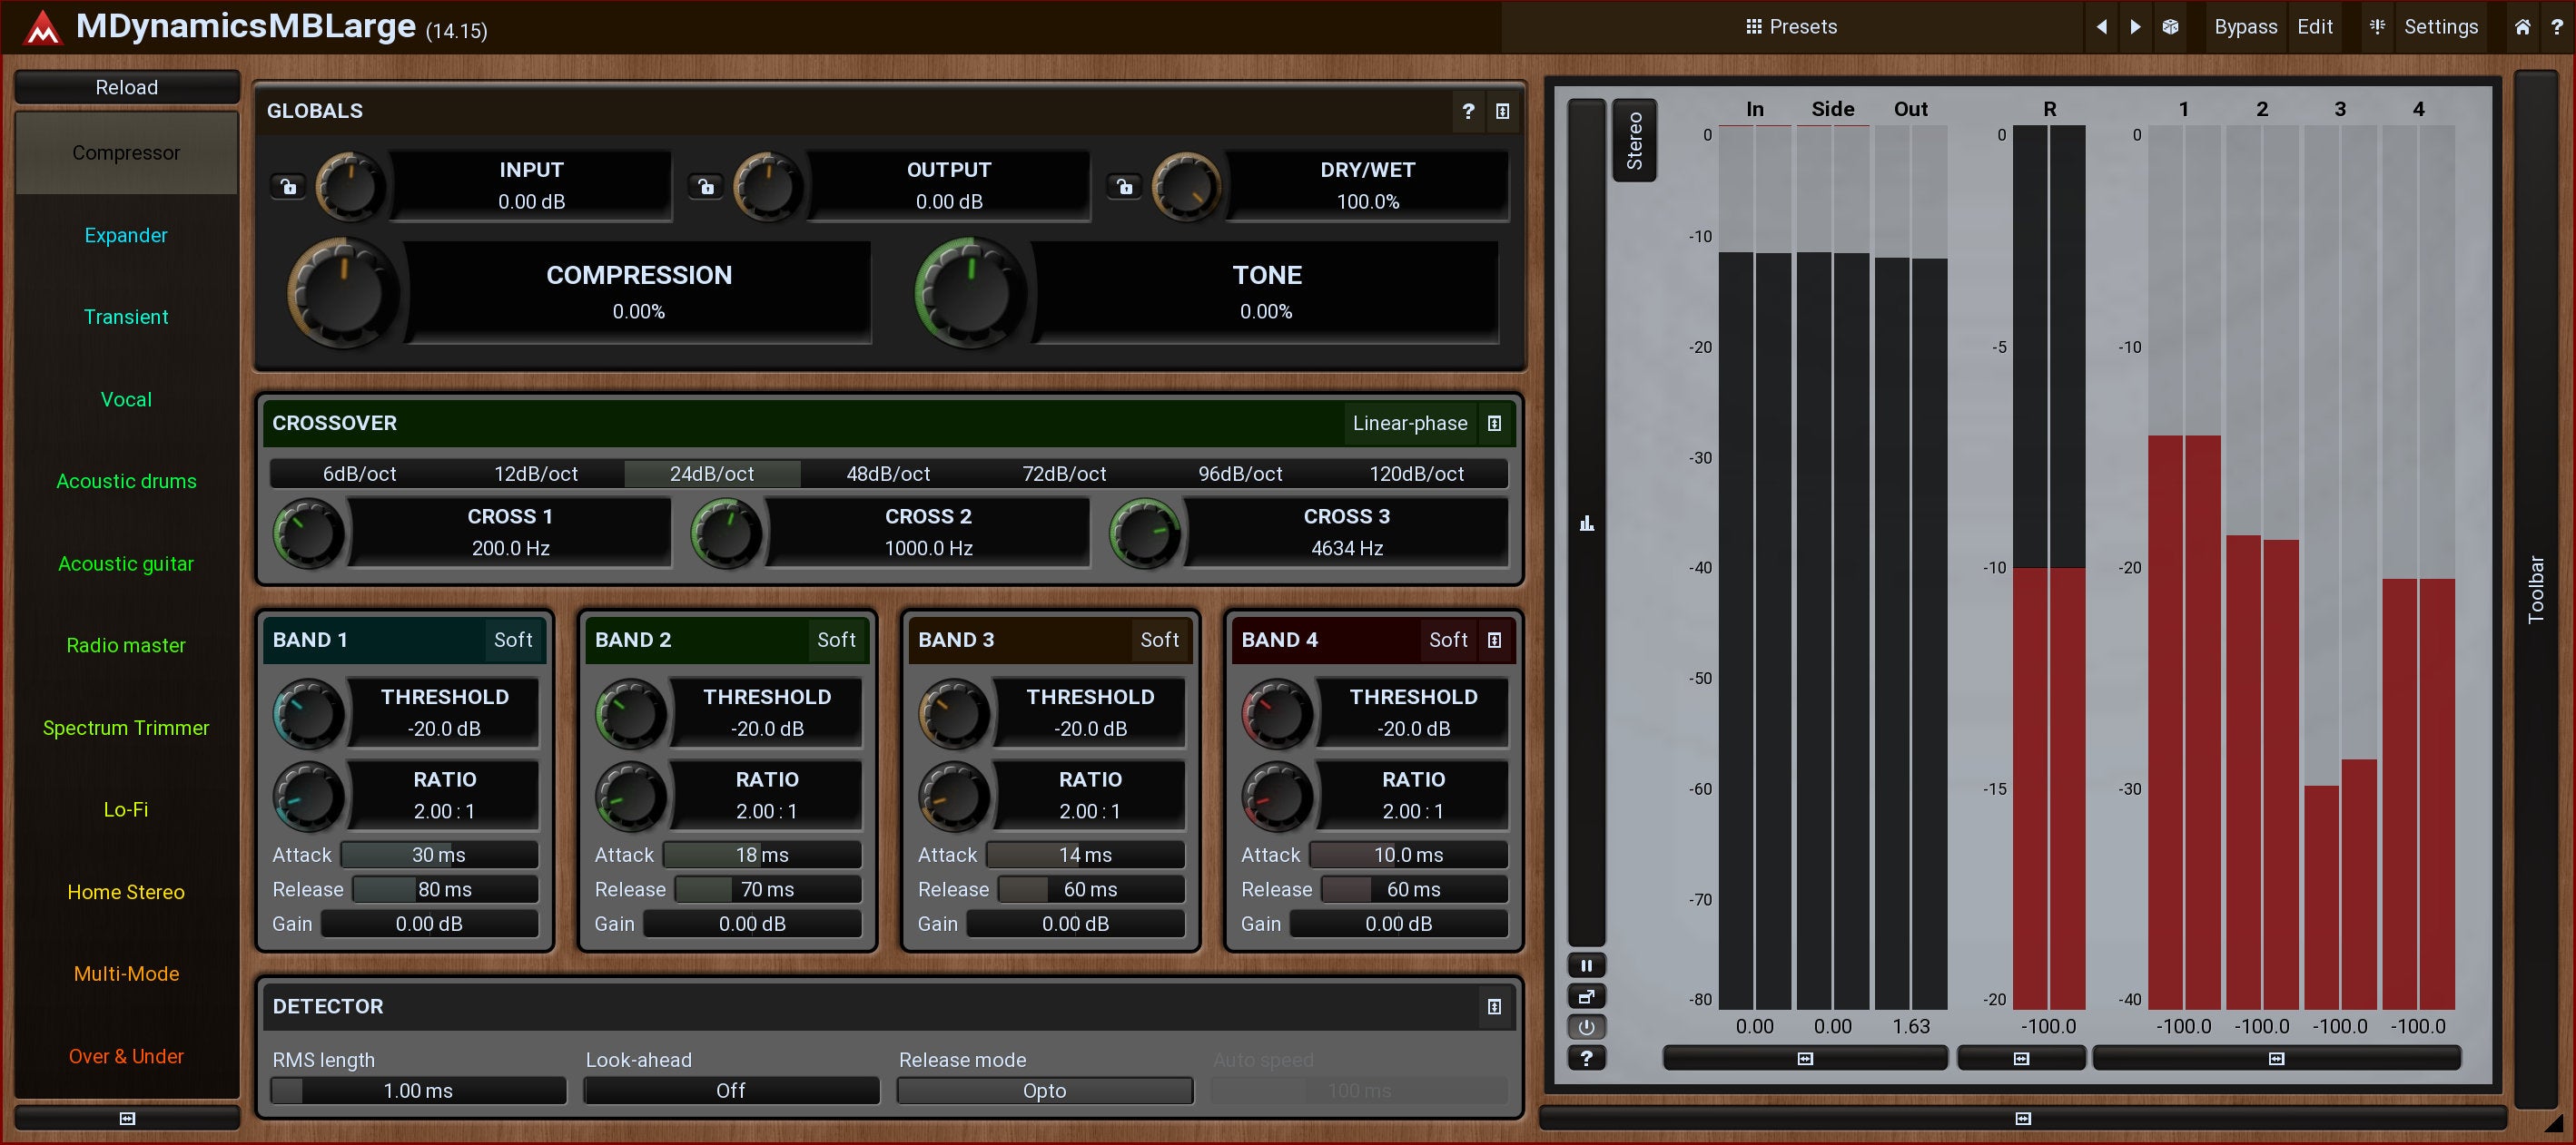Click the Band 2 Attack slider

[x=761, y=856]
